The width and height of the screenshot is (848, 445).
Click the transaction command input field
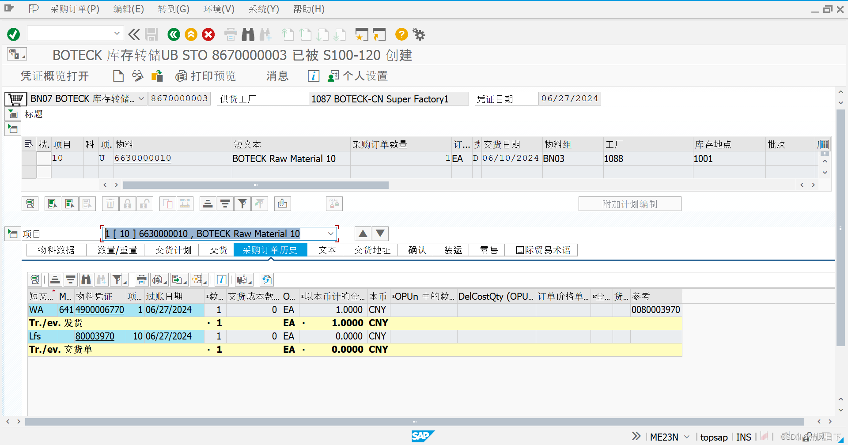[x=71, y=33]
